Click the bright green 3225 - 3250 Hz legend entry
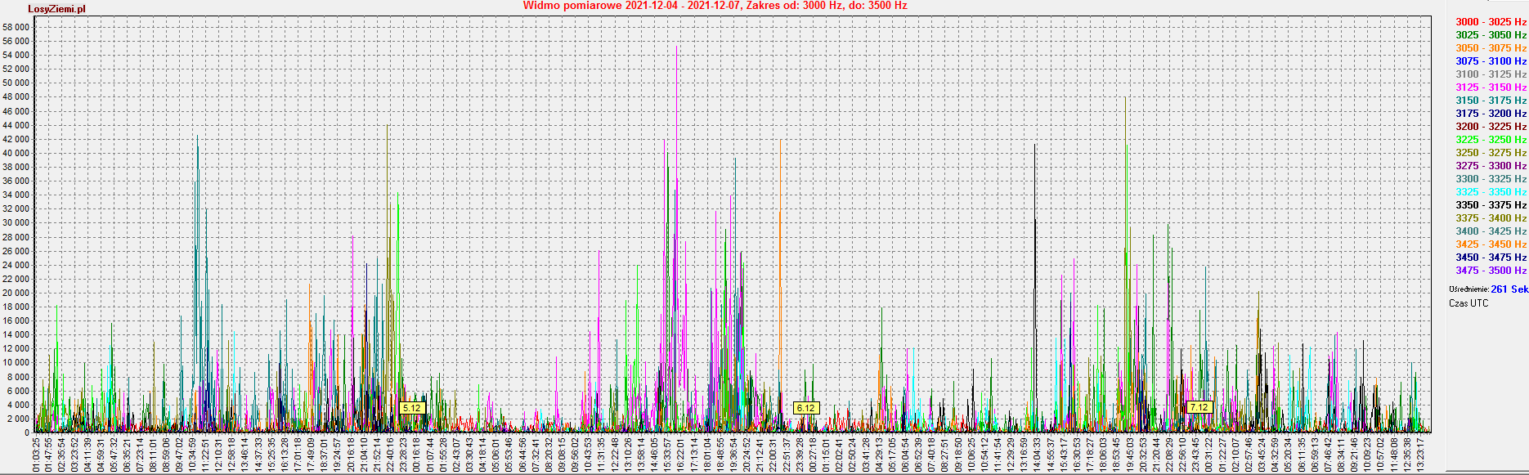The width and height of the screenshot is (1529, 475). [1491, 140]
